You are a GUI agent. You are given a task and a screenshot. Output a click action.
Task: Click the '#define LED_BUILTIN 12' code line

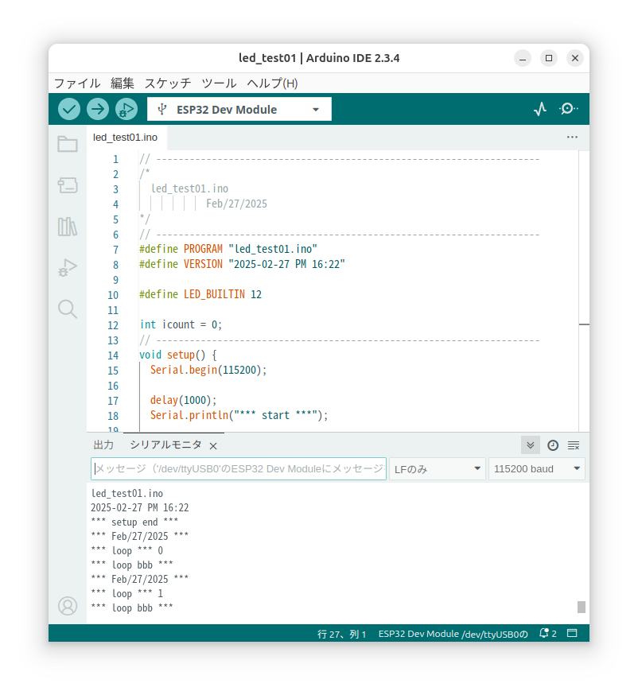(x=200, y=294)
